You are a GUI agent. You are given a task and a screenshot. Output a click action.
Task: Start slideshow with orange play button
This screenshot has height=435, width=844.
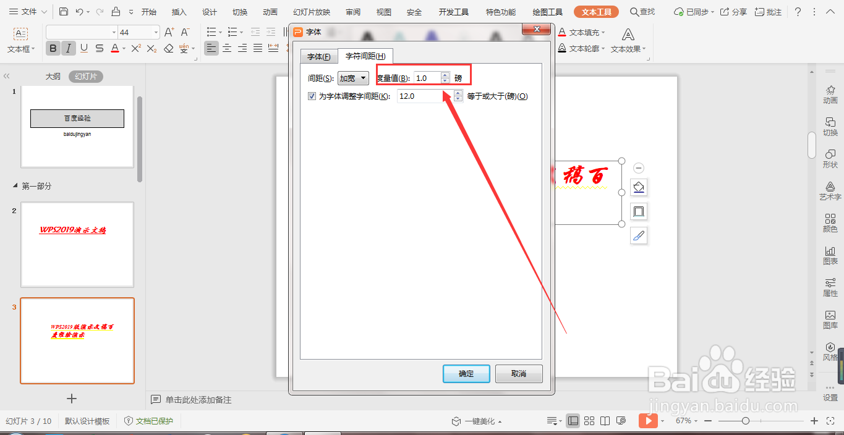pos(648,421)
